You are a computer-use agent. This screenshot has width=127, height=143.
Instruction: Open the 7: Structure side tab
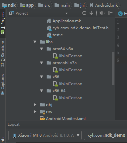coord(3,54)
